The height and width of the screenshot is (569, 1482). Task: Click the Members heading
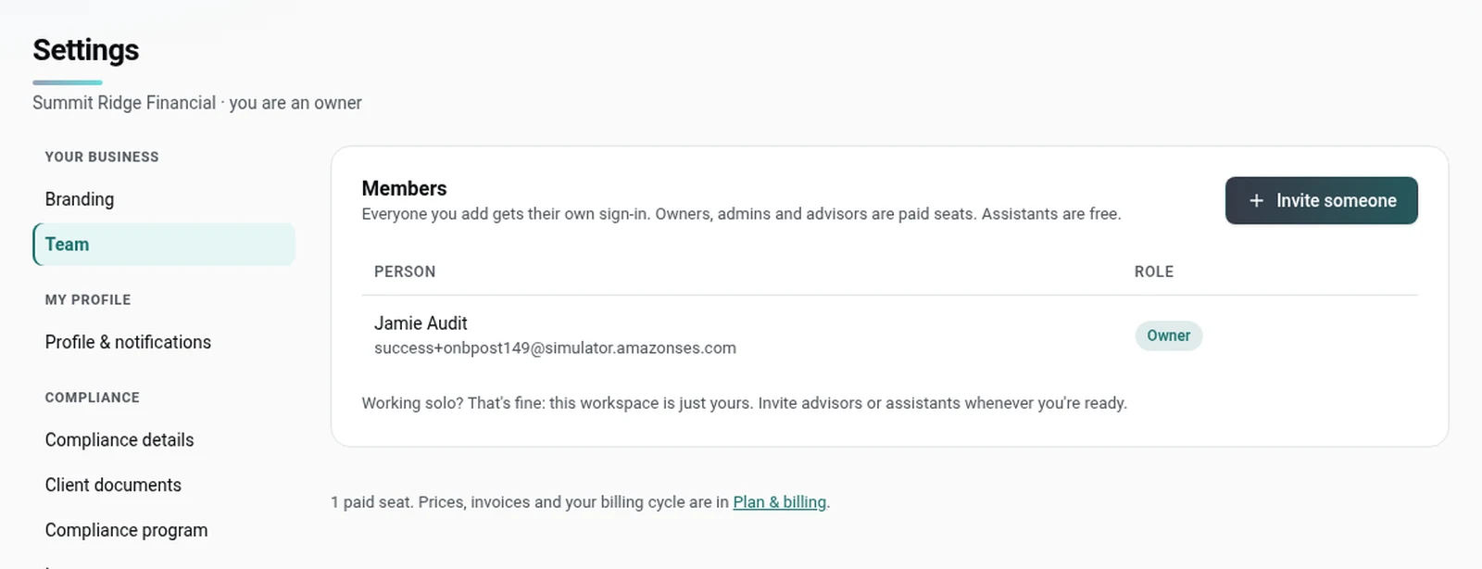pyautogui.click(x=404, y=188)
